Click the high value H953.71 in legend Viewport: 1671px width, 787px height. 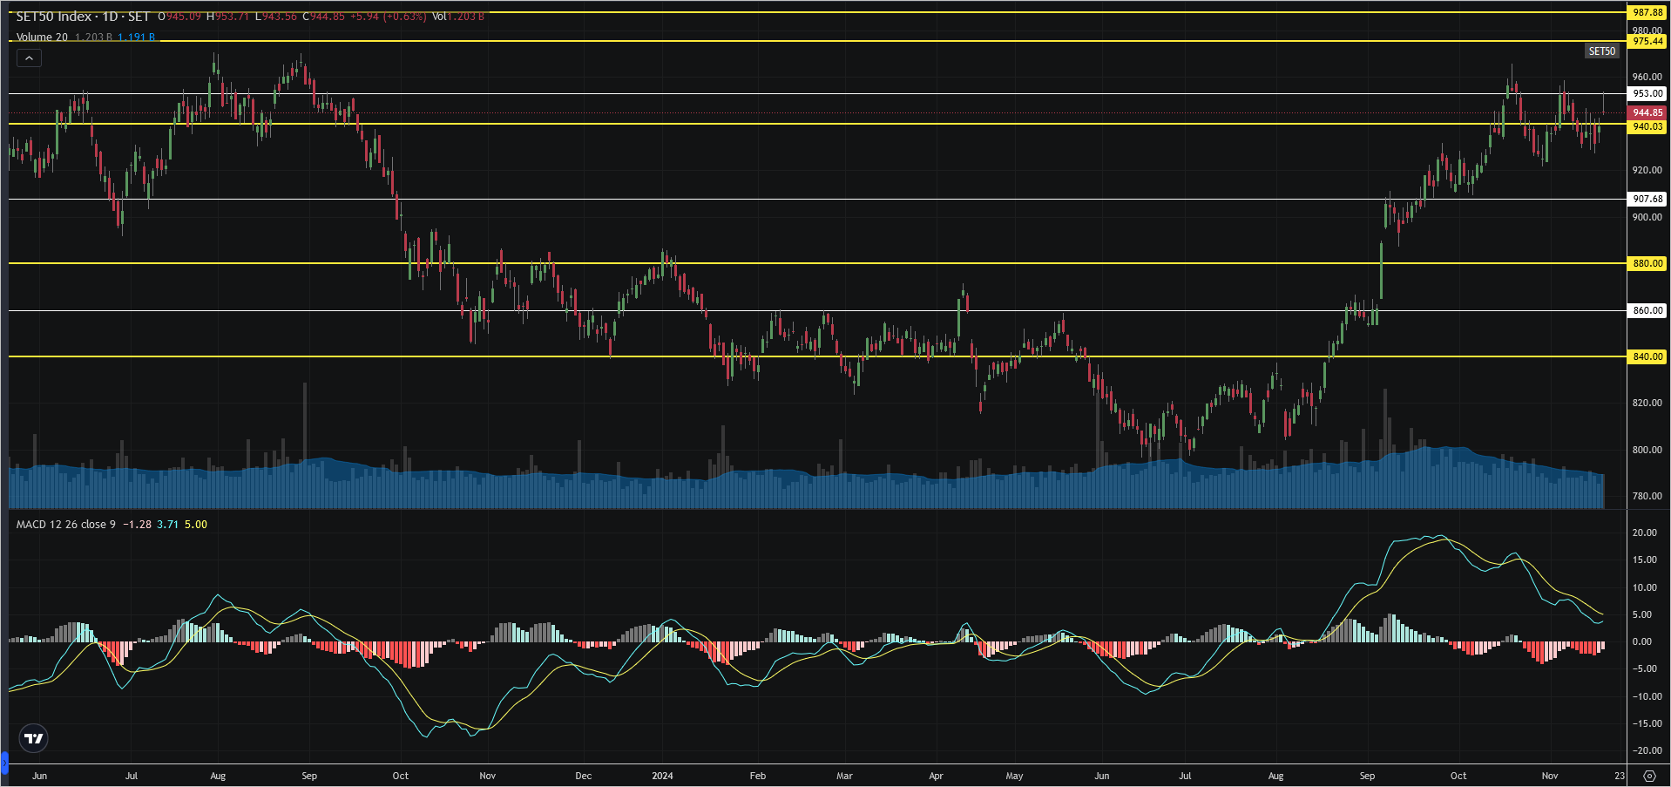coord(227,17)
